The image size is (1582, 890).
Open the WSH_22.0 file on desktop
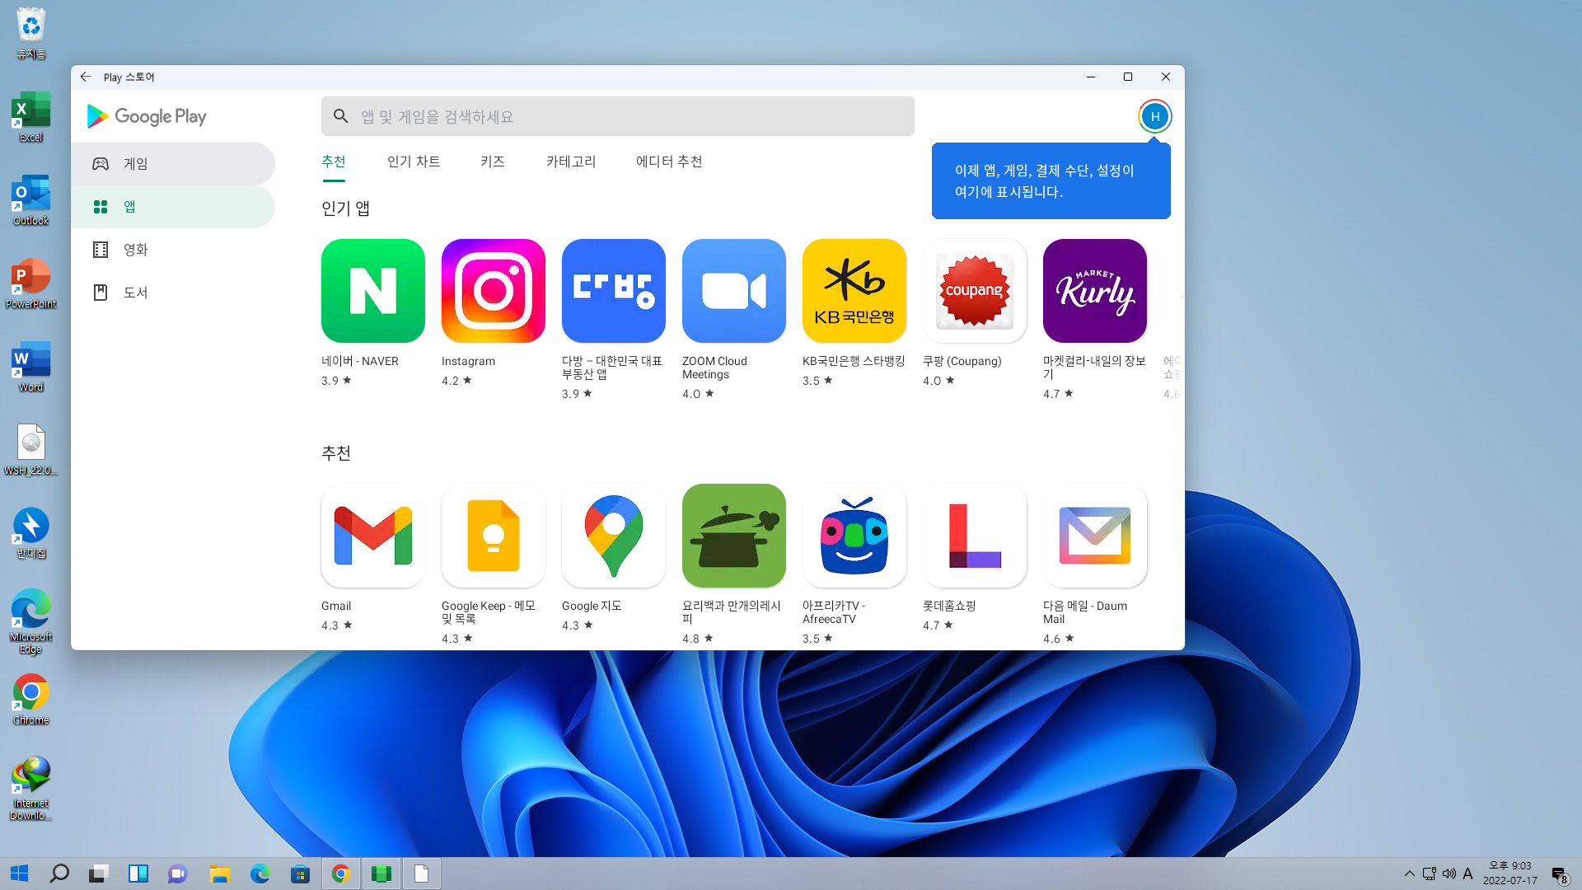point(30,450)
